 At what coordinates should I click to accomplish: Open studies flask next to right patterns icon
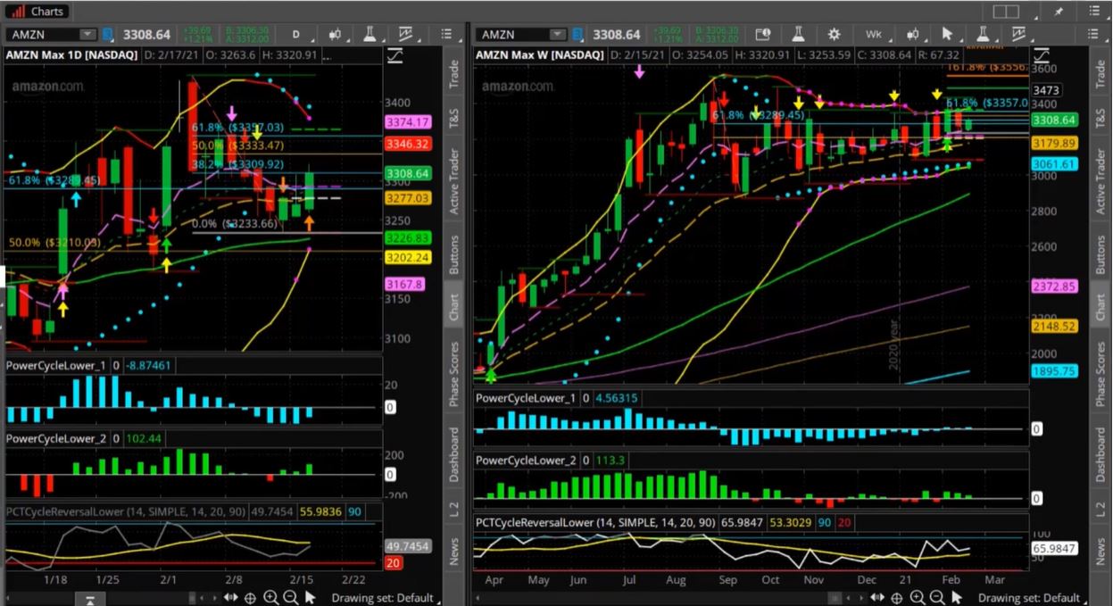(x=983, y=34)
